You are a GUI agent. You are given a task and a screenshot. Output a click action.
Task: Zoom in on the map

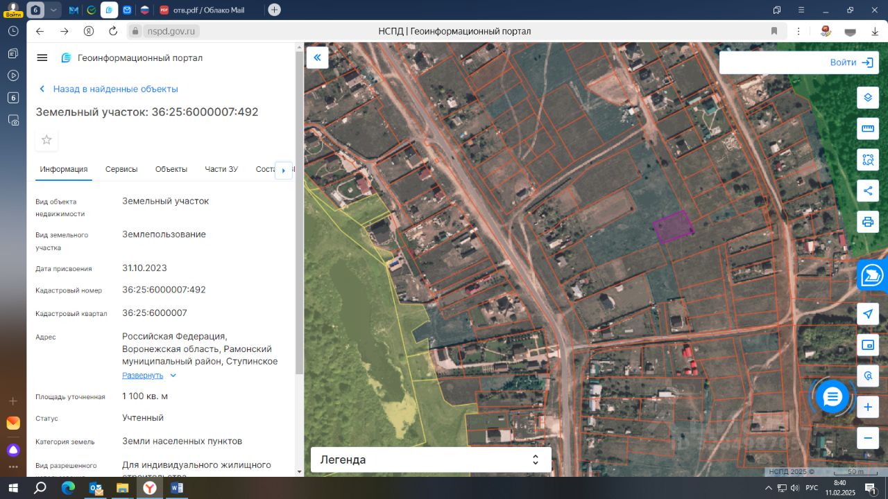(x=868, y=407)
